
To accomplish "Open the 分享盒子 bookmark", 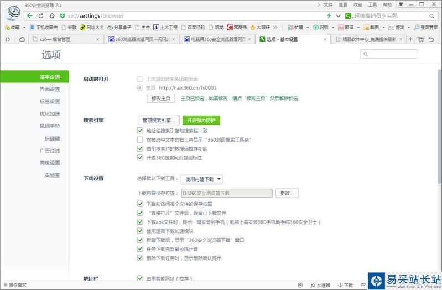I will click(x=119, y=27).
